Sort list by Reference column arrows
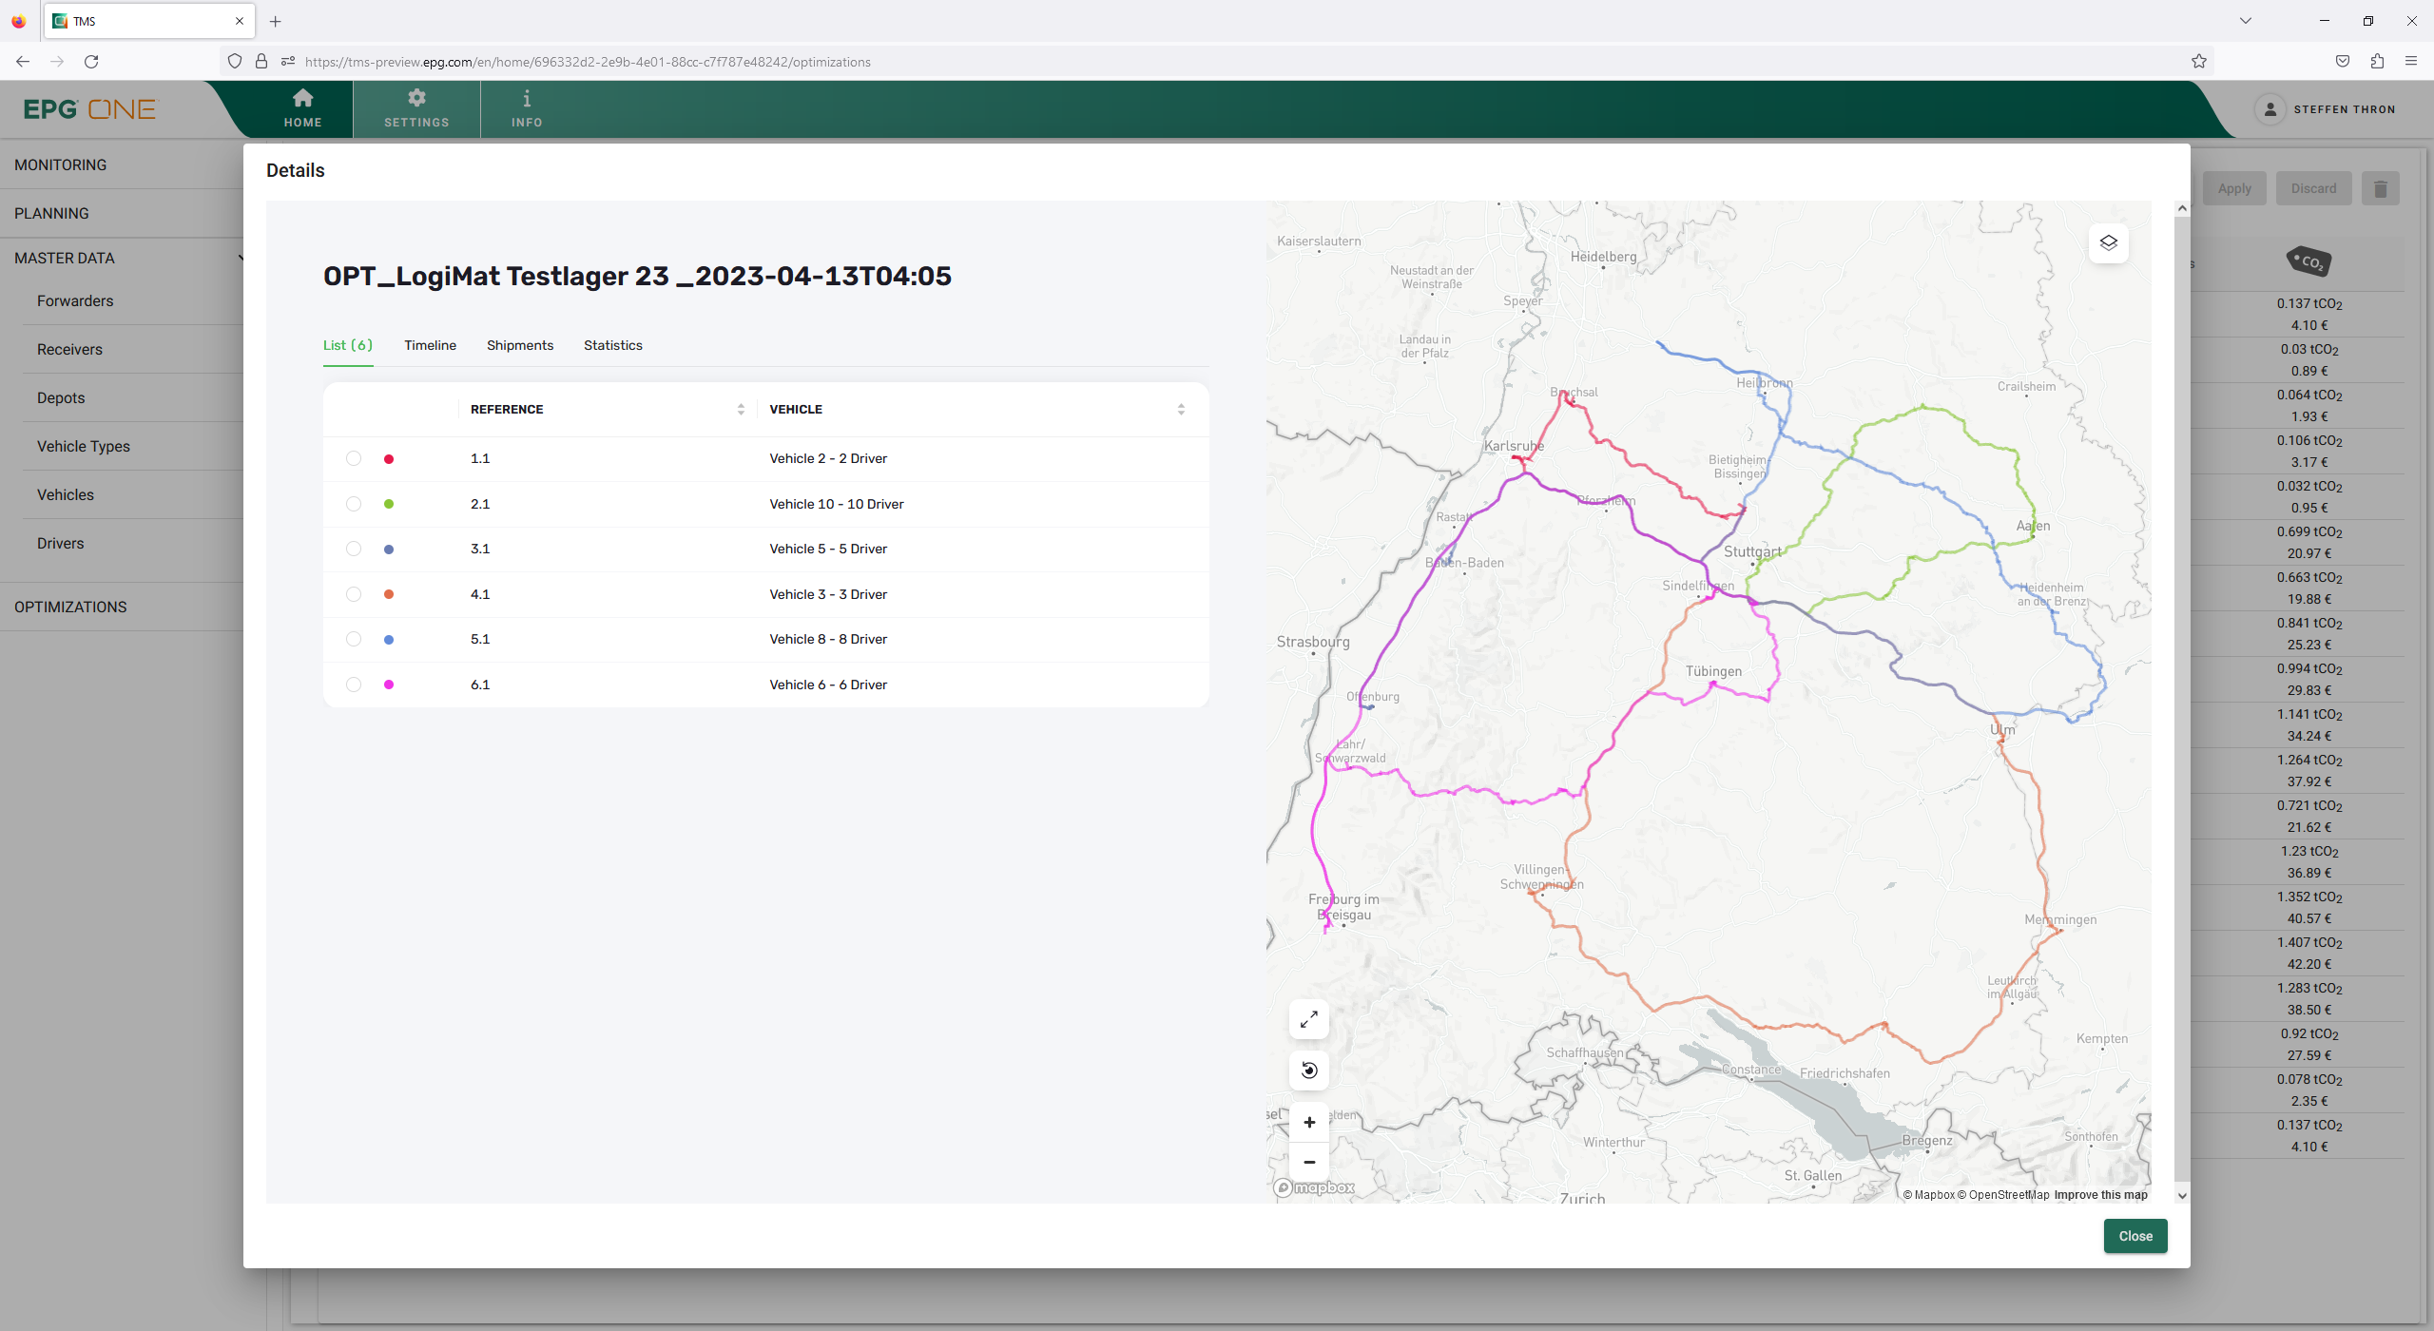Screen dimensions: 2434x1331 click(741, 410)
